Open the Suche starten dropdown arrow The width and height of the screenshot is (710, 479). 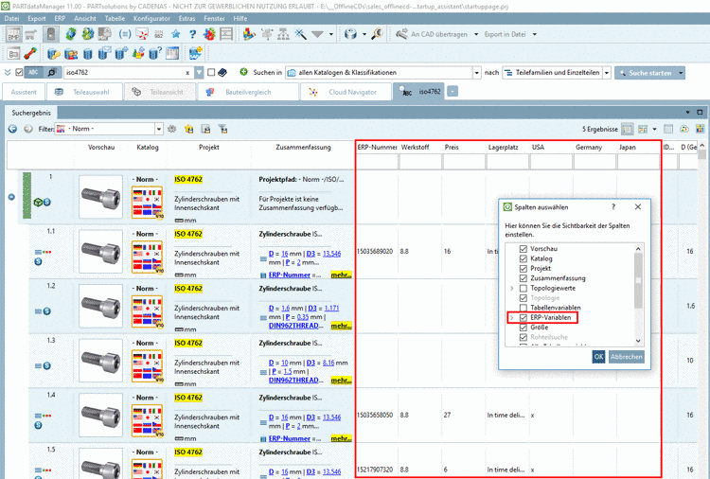coord(680,73)
